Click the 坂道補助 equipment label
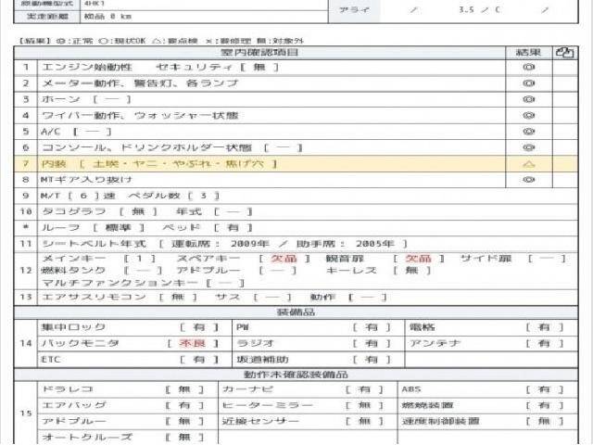The width and height of the screenshot is (593, 445). [x=262, y=360]
